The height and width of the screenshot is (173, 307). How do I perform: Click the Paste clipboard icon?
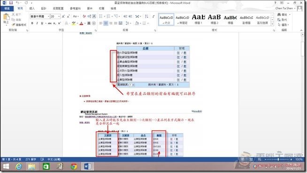click(6, 17)
